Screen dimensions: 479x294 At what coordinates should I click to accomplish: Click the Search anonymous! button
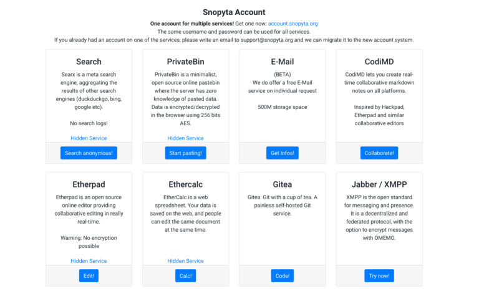(89, 153)
